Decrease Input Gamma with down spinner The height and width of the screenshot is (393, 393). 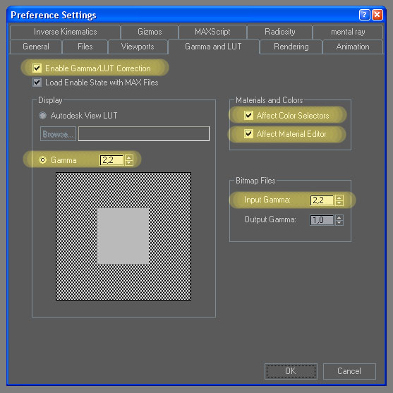click(x=339, y=202)
